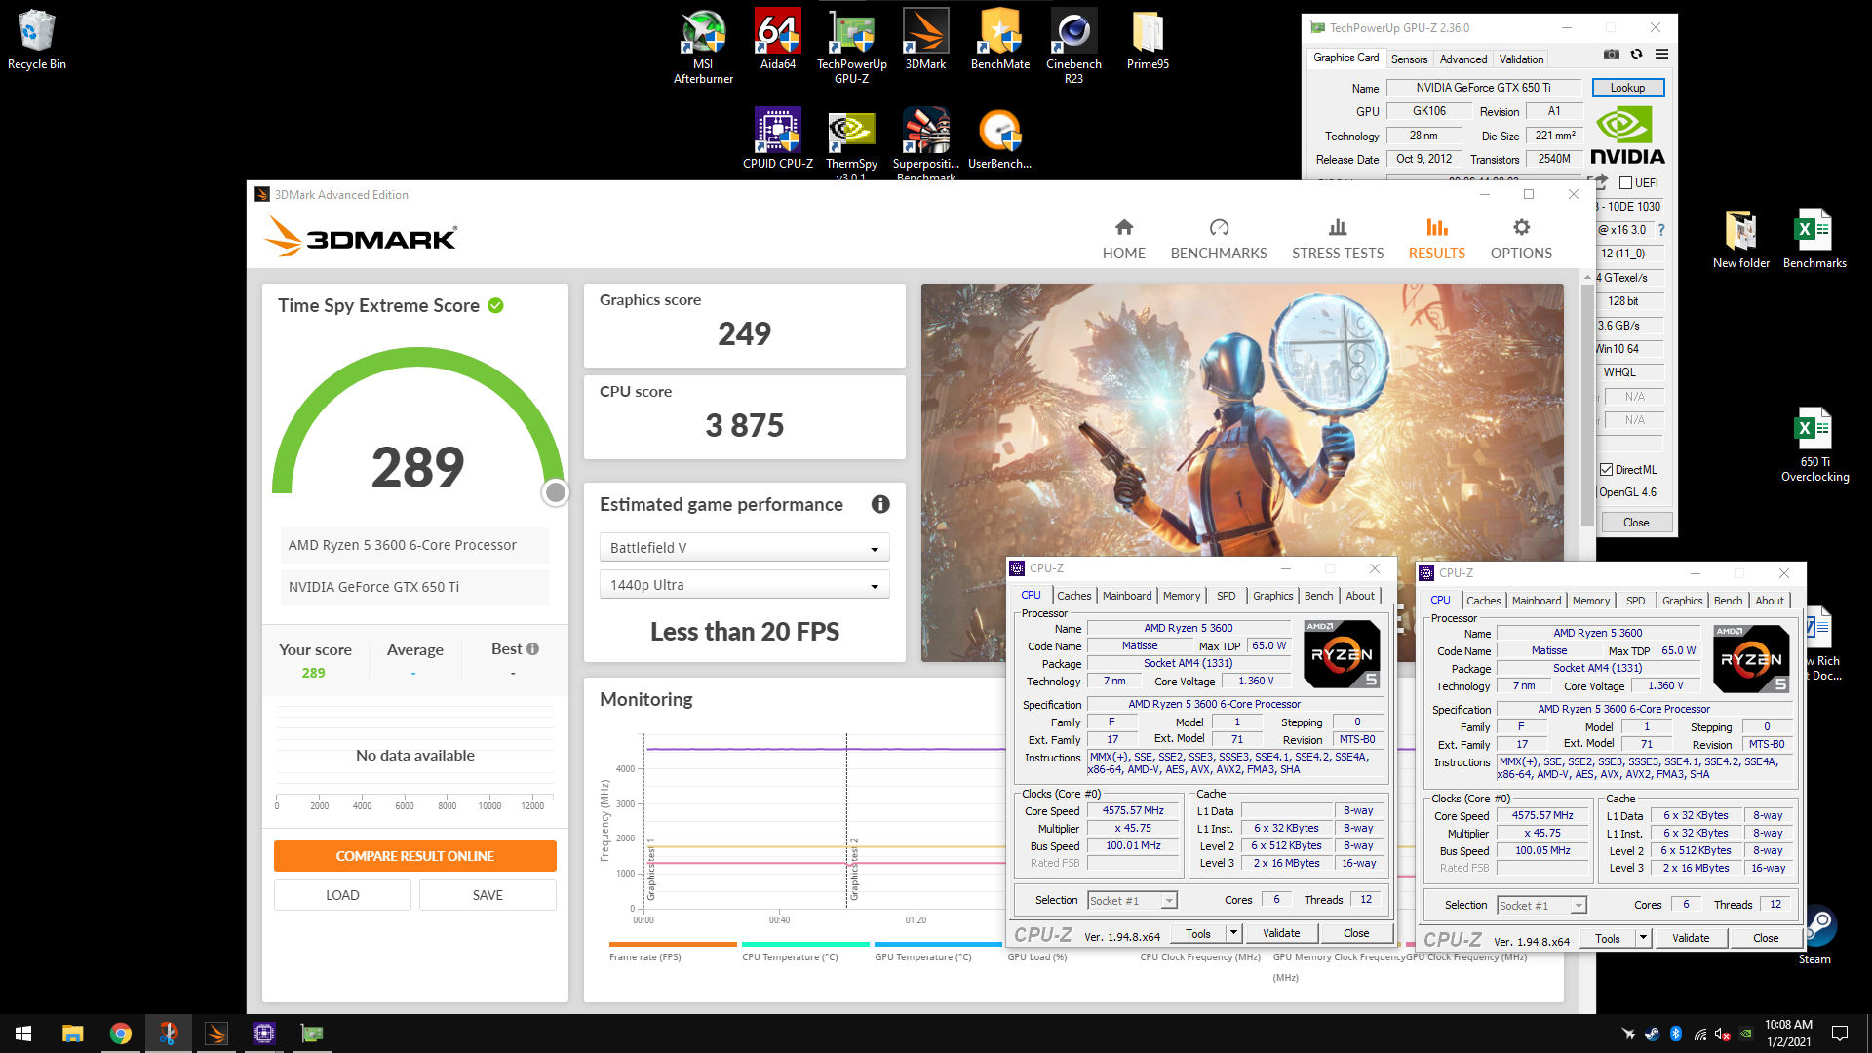The width and height of the screenshot is (1872, 1053).
Task: Launch 3DMark desktop shortcut
Action: click(x=925, y=40)
